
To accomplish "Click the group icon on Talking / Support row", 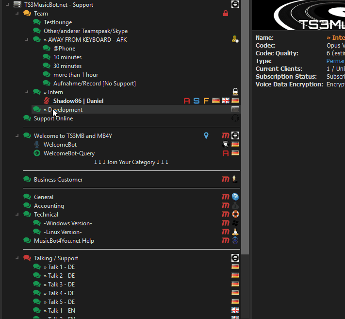I will tap(235, 258).
